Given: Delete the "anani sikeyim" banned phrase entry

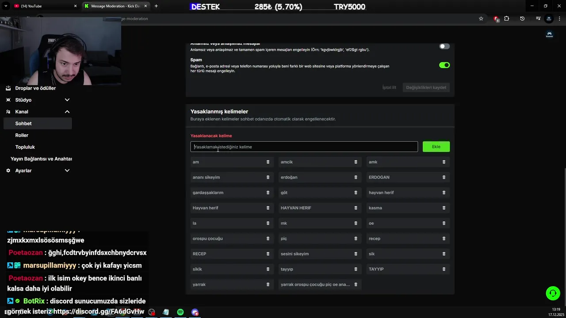Looking at the screenshot, I should (268, 177).
